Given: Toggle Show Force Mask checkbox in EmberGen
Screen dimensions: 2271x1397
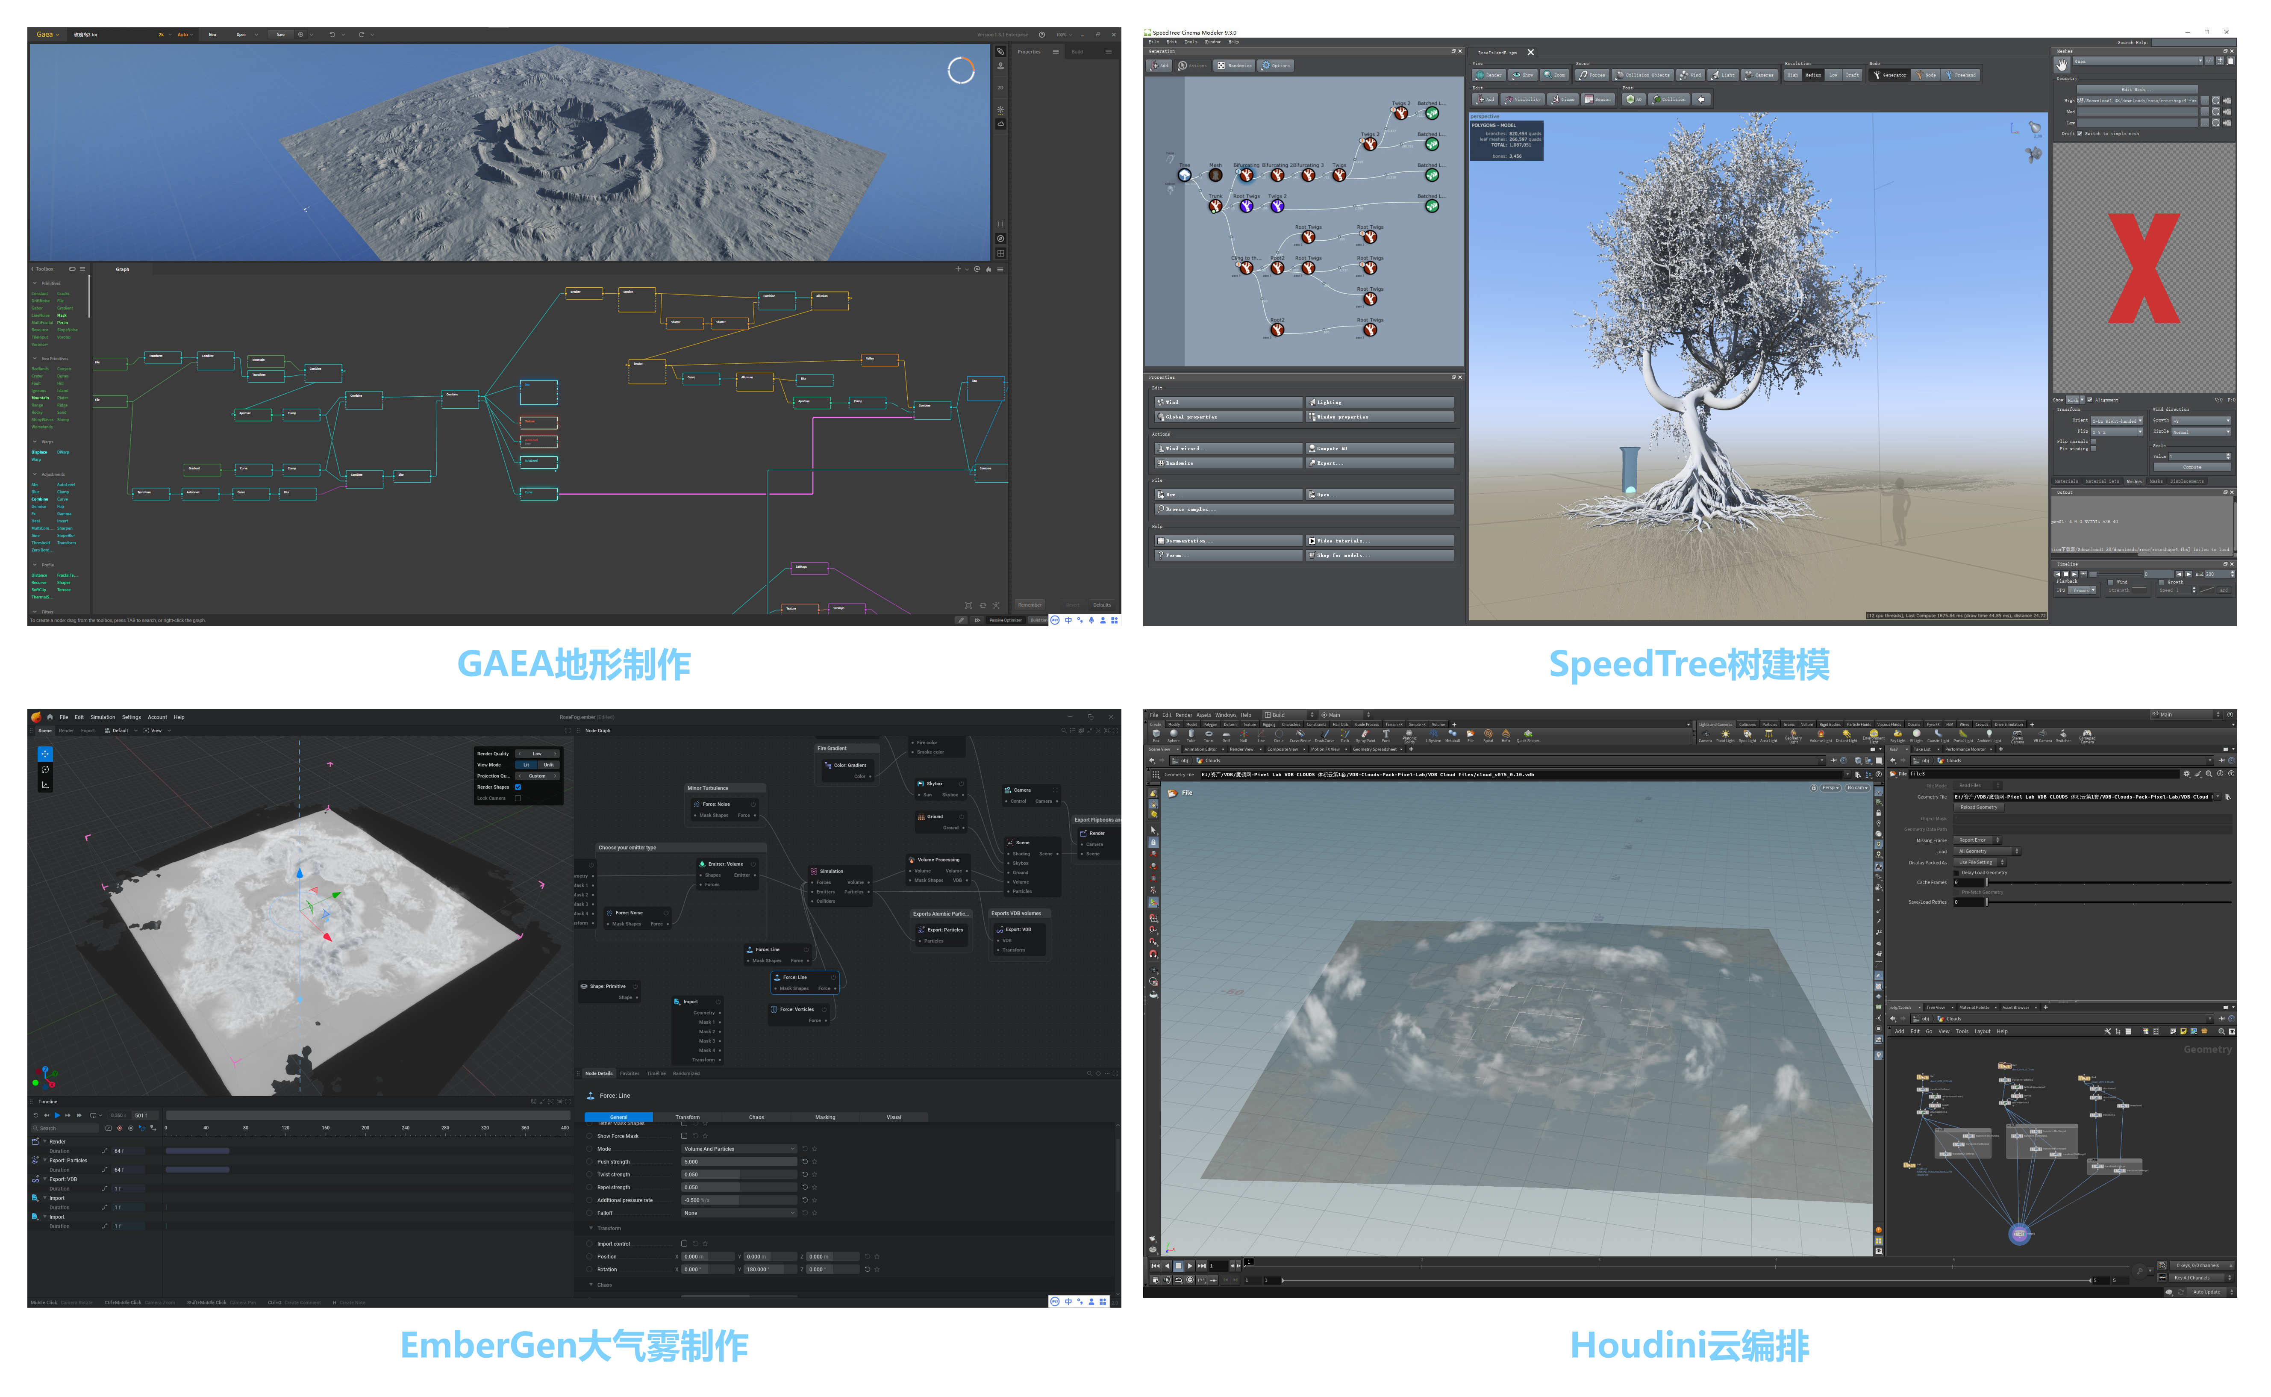Looking at the screenshot, I should [684, 1136].
